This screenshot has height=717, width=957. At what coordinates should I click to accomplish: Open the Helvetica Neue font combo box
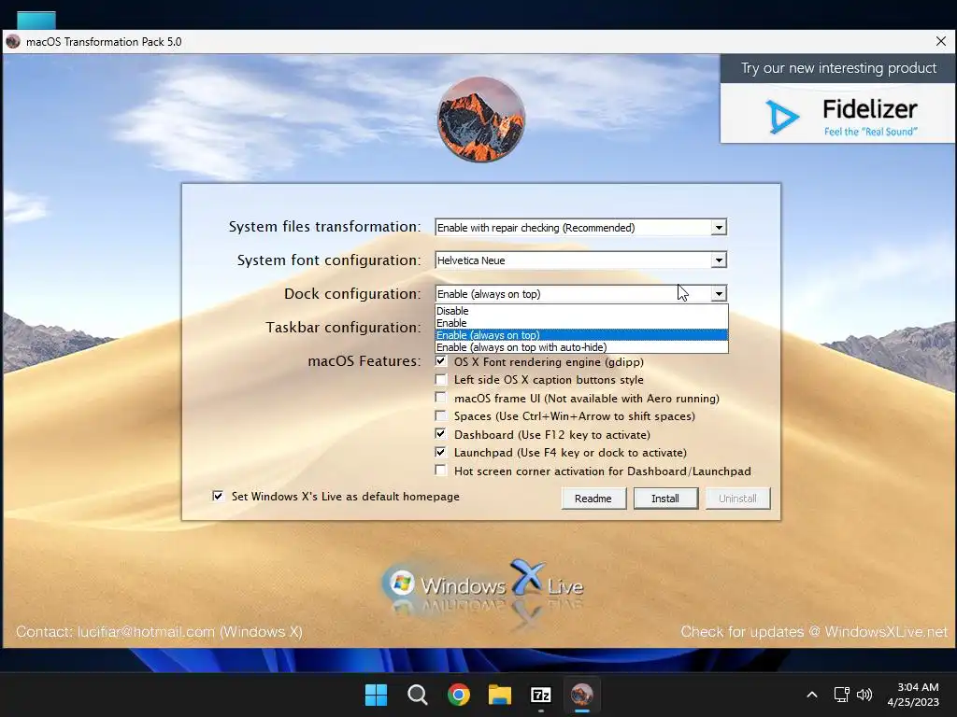[x=581, y=260]
